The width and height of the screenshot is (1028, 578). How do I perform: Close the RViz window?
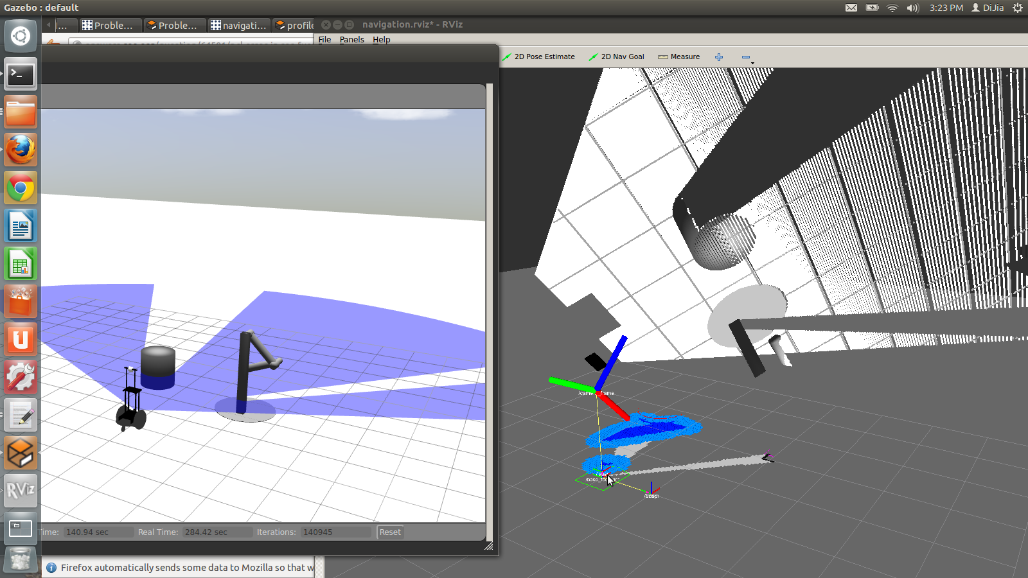coord(326,24)
